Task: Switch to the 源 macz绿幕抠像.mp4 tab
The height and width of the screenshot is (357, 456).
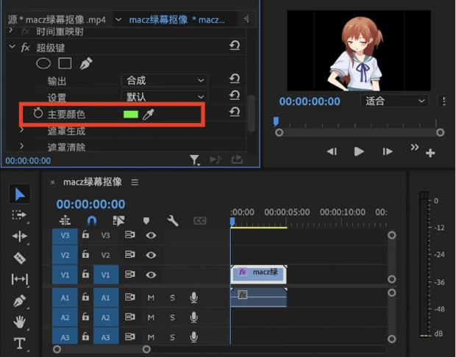Action: click(x=57, y=20)
